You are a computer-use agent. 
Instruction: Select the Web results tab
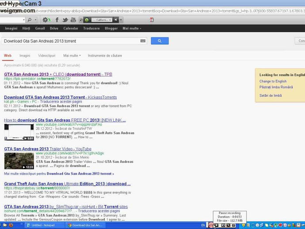[8, 56]
